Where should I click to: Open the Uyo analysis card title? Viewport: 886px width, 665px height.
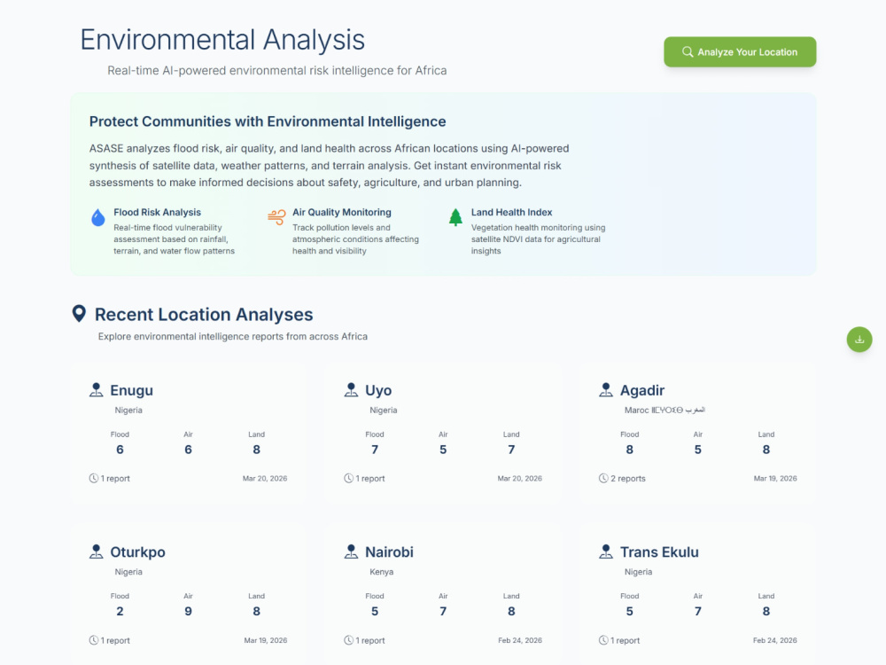pos(378,390)
